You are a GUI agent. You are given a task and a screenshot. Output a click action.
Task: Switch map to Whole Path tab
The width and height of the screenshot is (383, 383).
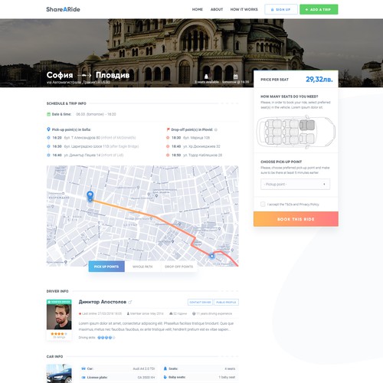[142, 267]
